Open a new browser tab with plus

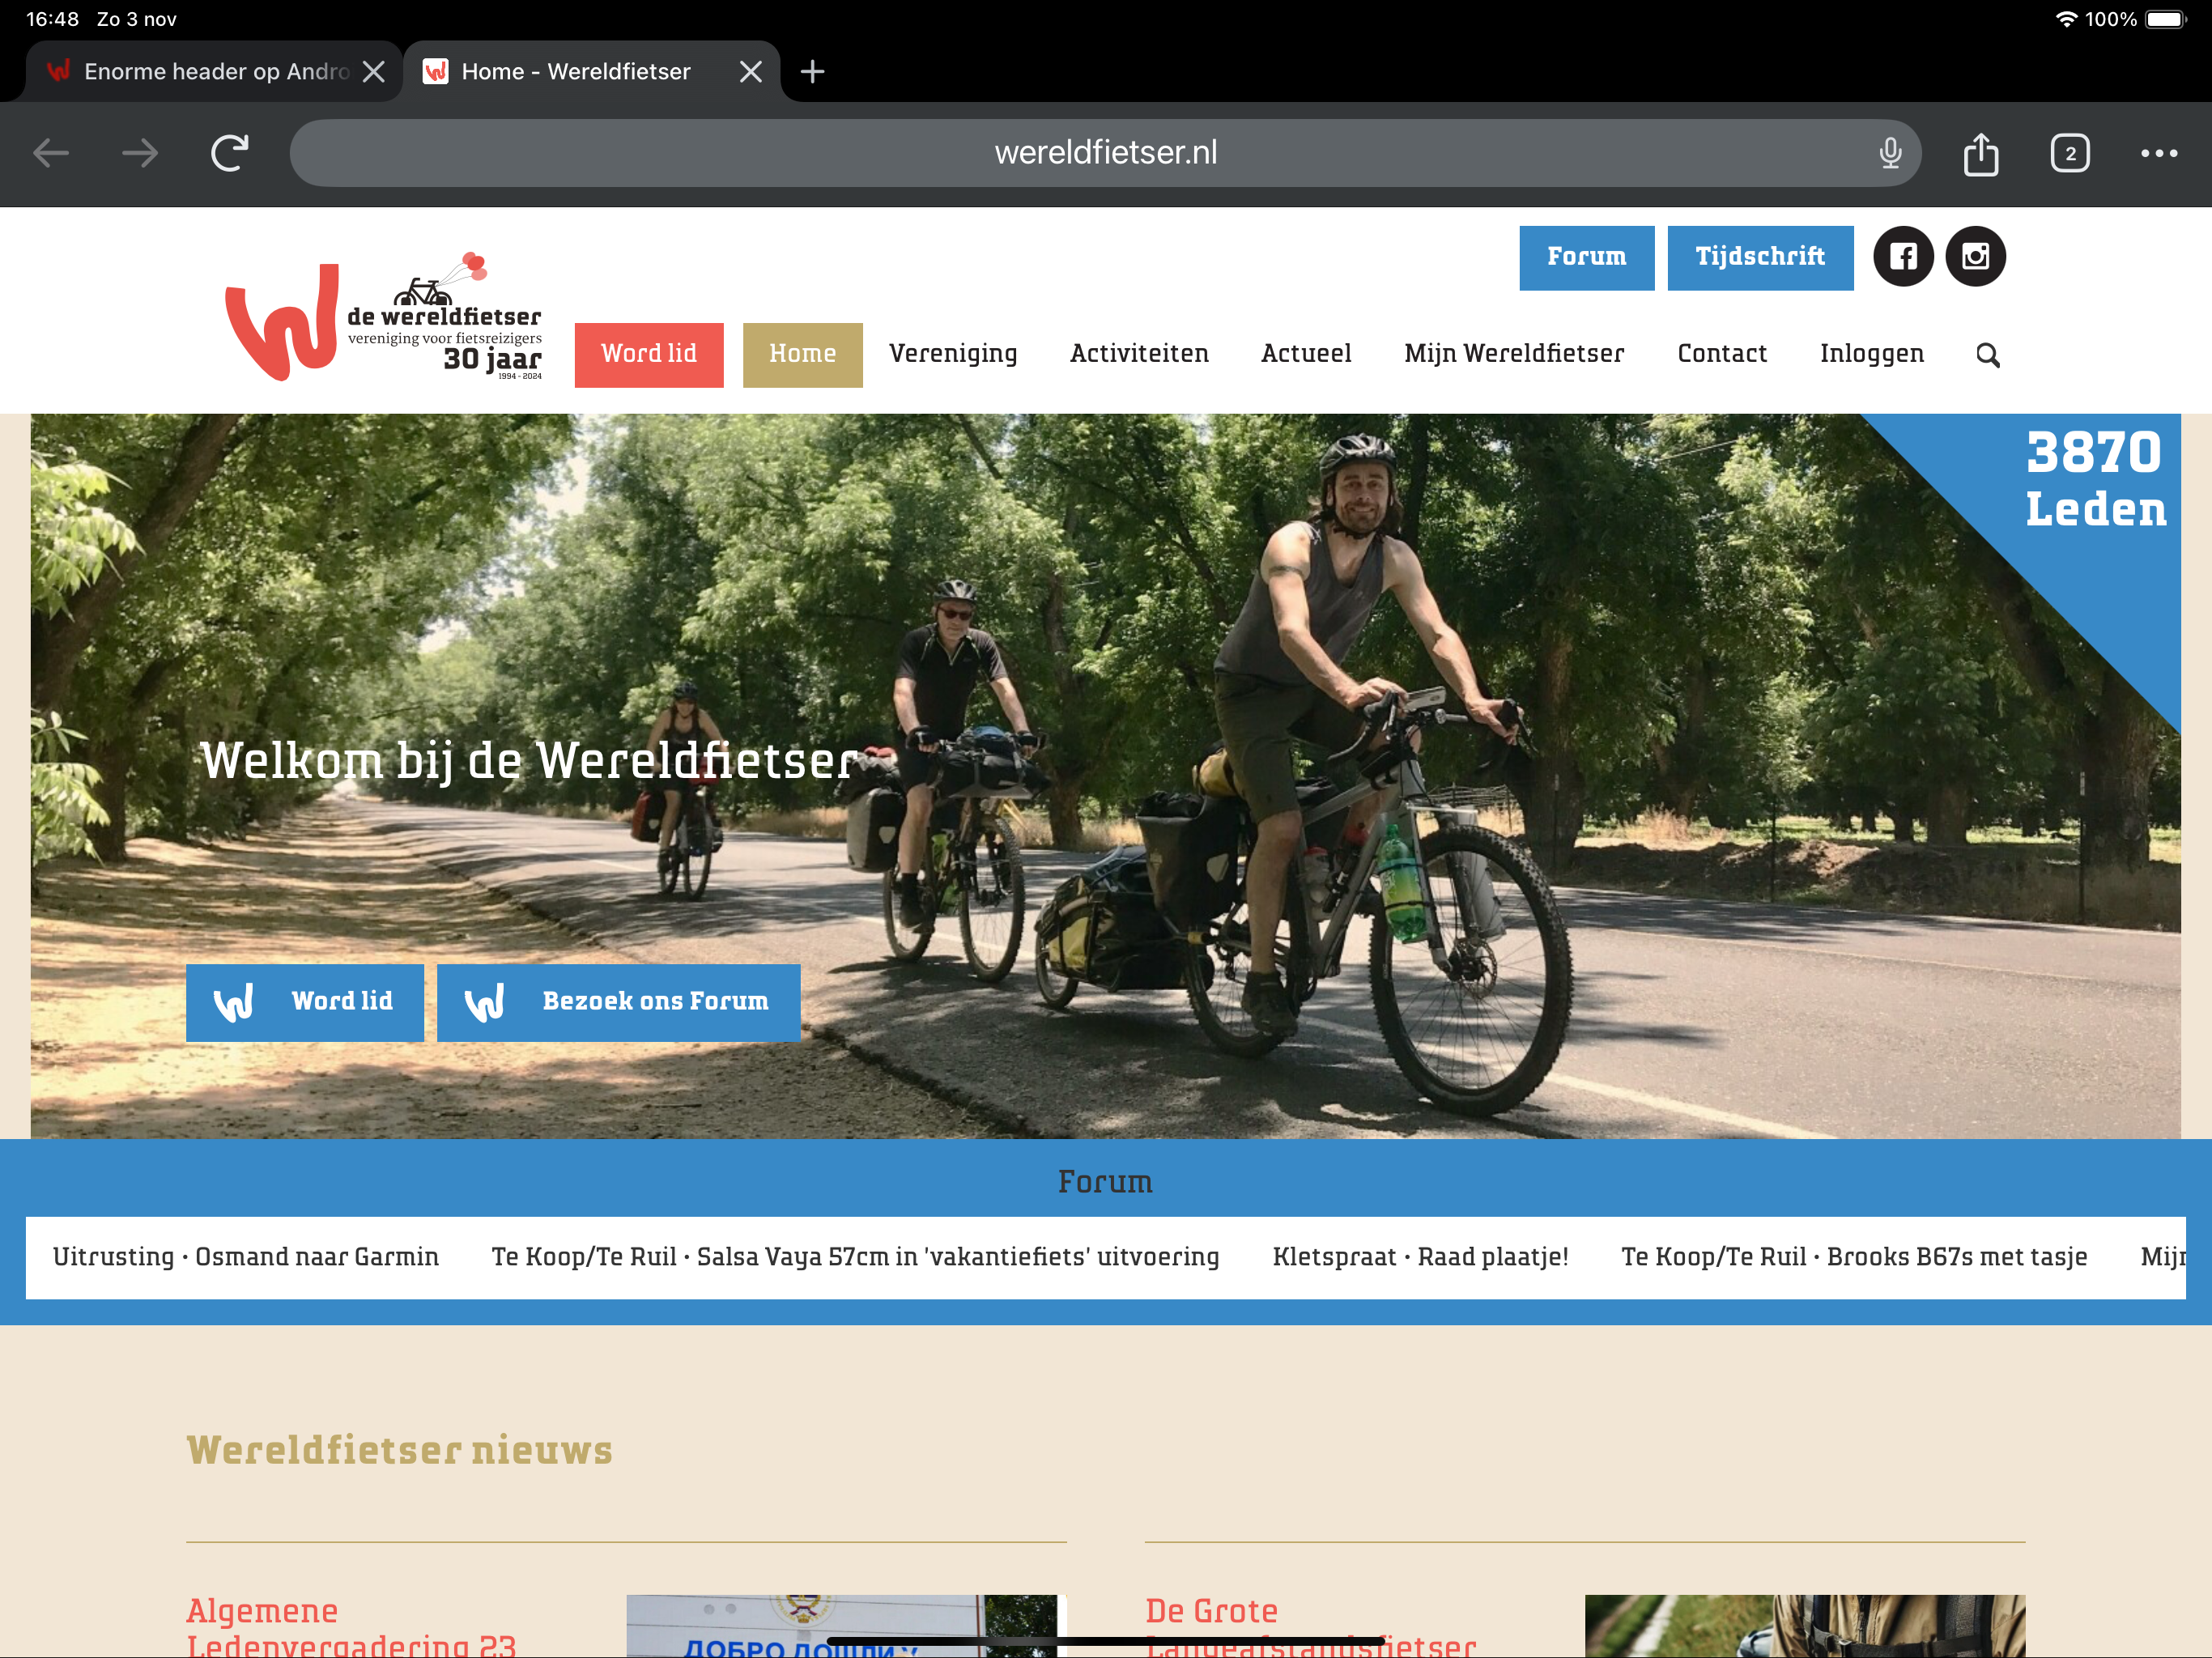[812, 72]
